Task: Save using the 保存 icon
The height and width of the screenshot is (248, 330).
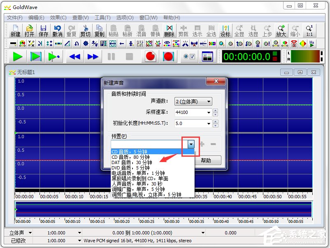Action: click(x=43, y=31)
